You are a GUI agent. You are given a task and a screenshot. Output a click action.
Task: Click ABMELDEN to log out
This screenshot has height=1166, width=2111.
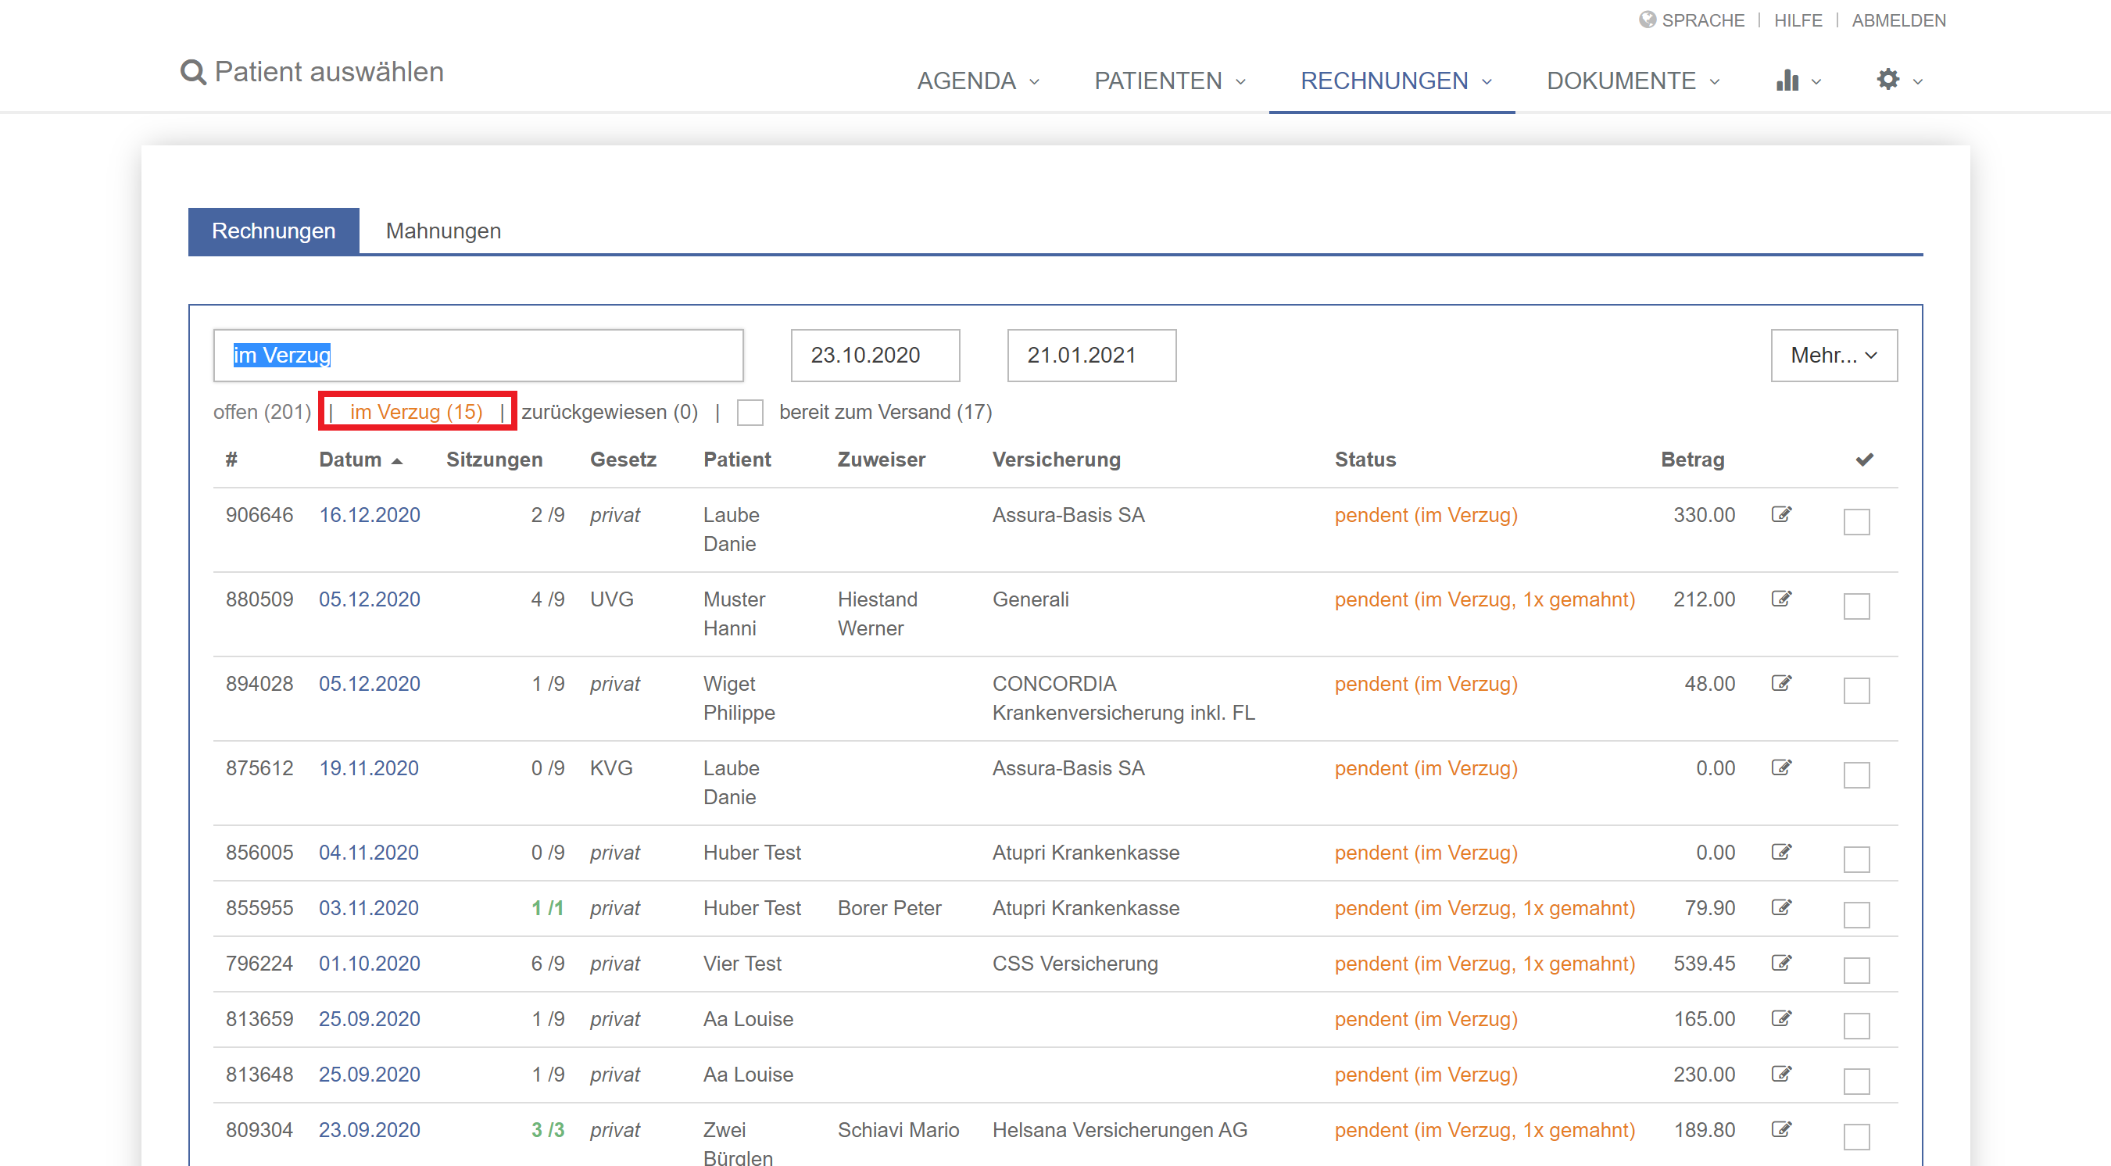[1898, 20]
